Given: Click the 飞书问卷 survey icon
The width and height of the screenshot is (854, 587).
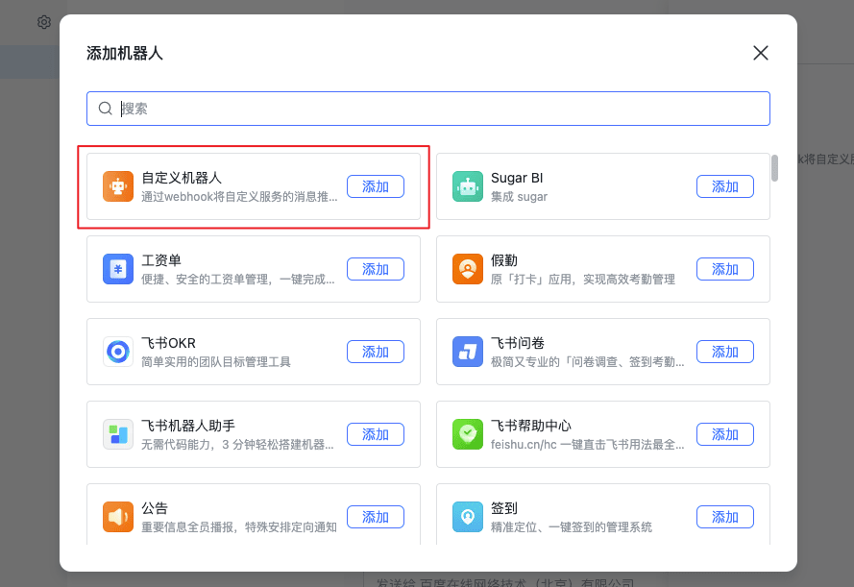Looking at the screenshot, I should click(x=467, y=352).
